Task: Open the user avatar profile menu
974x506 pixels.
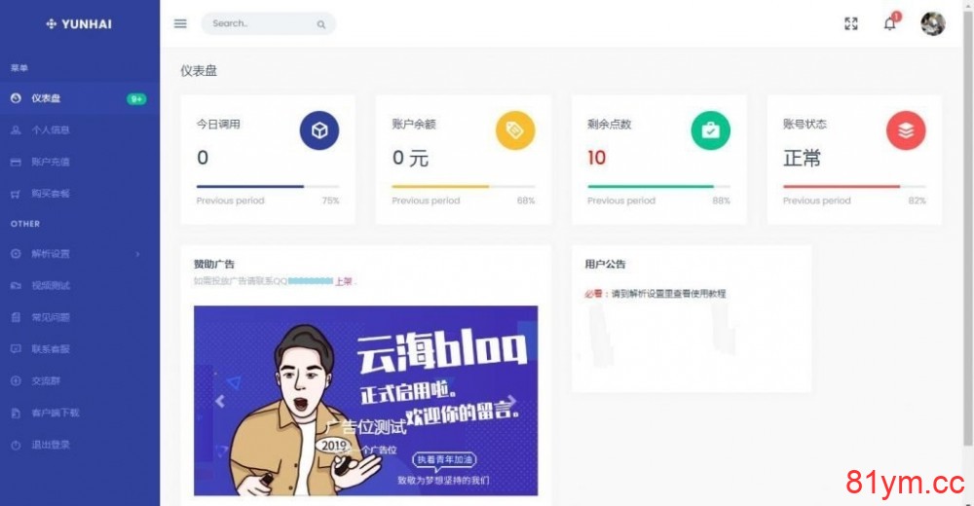Action: coord(932,23)
